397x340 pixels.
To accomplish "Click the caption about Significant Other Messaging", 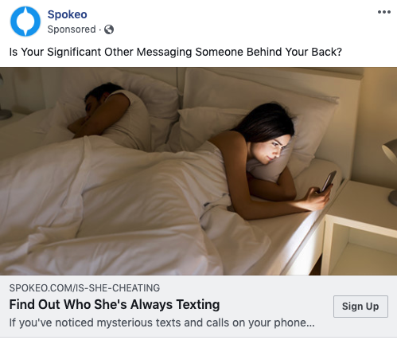I will pyautogui.click(x=176, y=52).
